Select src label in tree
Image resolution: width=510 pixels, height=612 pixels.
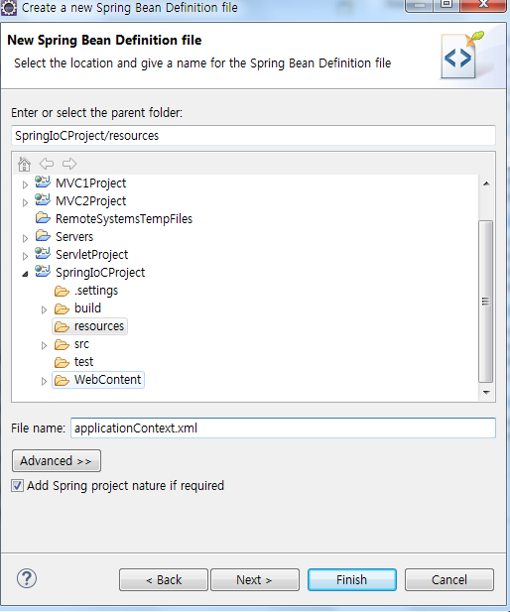click(x=81, y=344)
